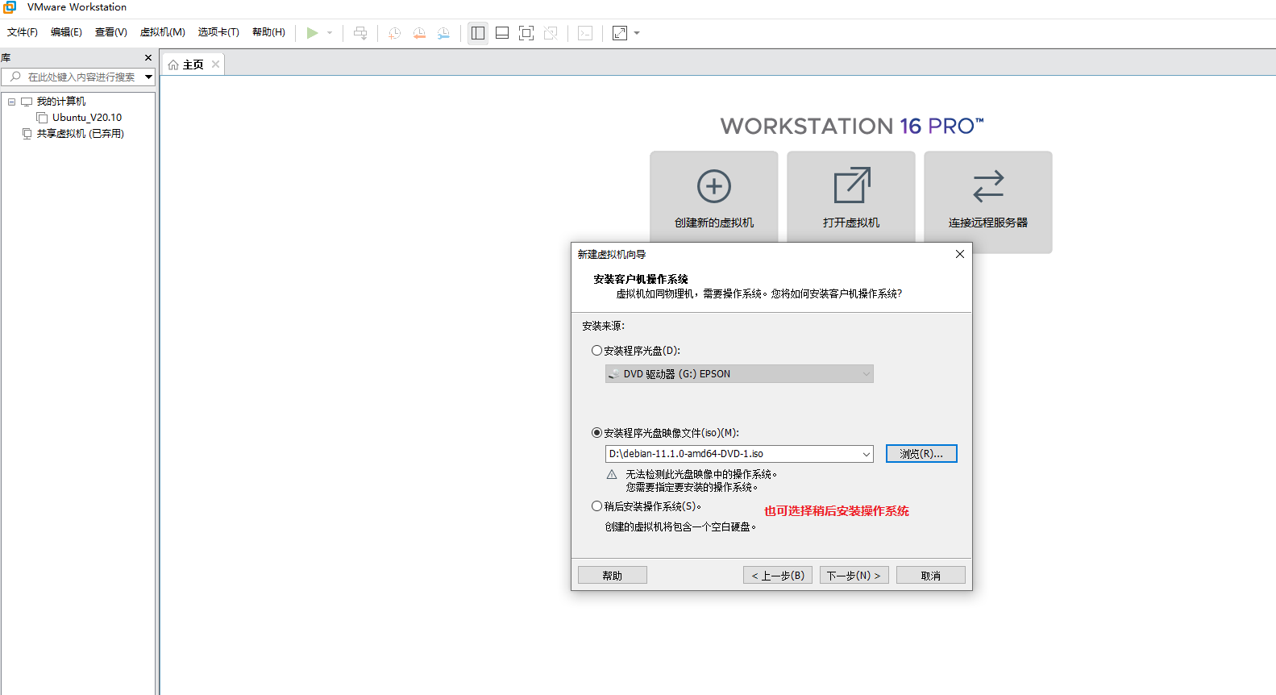
Task: Click the green power on play icon
Action: 312,33
